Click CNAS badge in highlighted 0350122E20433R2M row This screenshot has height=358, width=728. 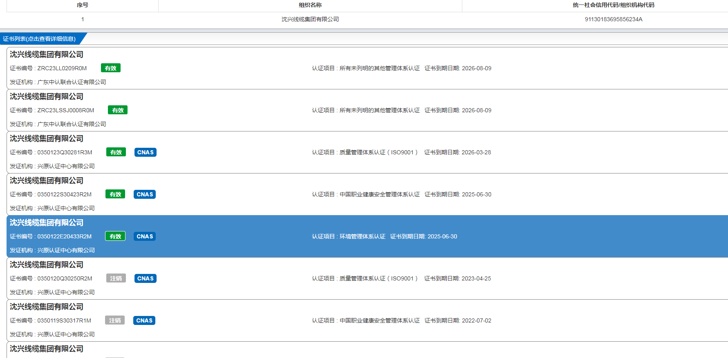click(145, 236)
